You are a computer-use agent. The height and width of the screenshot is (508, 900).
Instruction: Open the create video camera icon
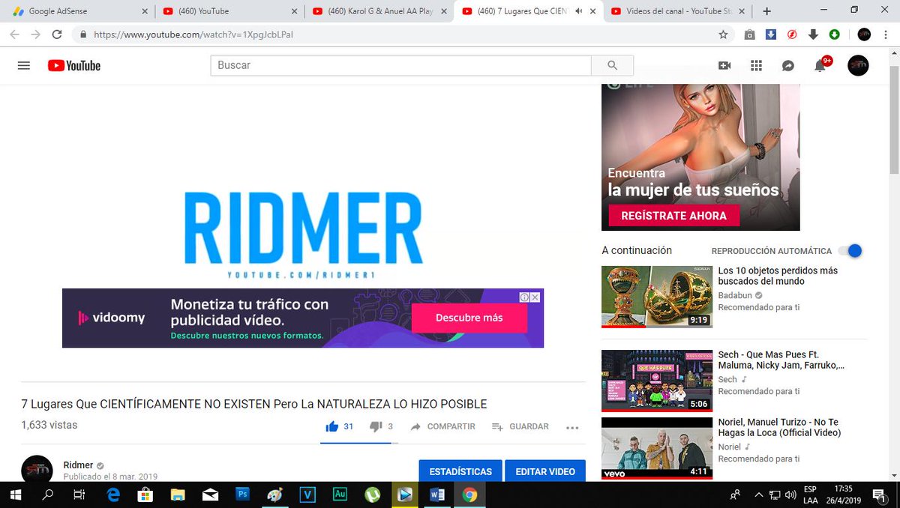pyautogui.click(x=724, y=66)
